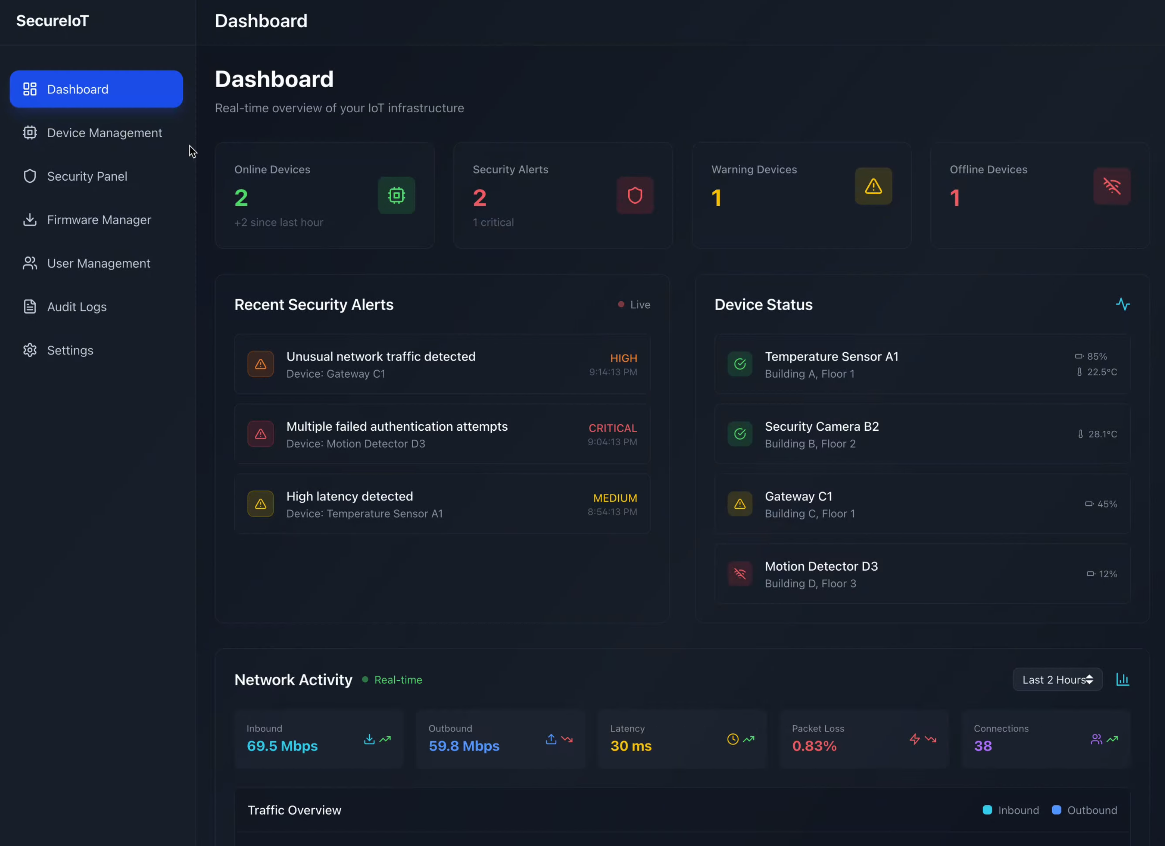Toggle the Inbound legend in Traffic Overview
The height and width of the screenshot is (846, 1165).
(1010, 810)
